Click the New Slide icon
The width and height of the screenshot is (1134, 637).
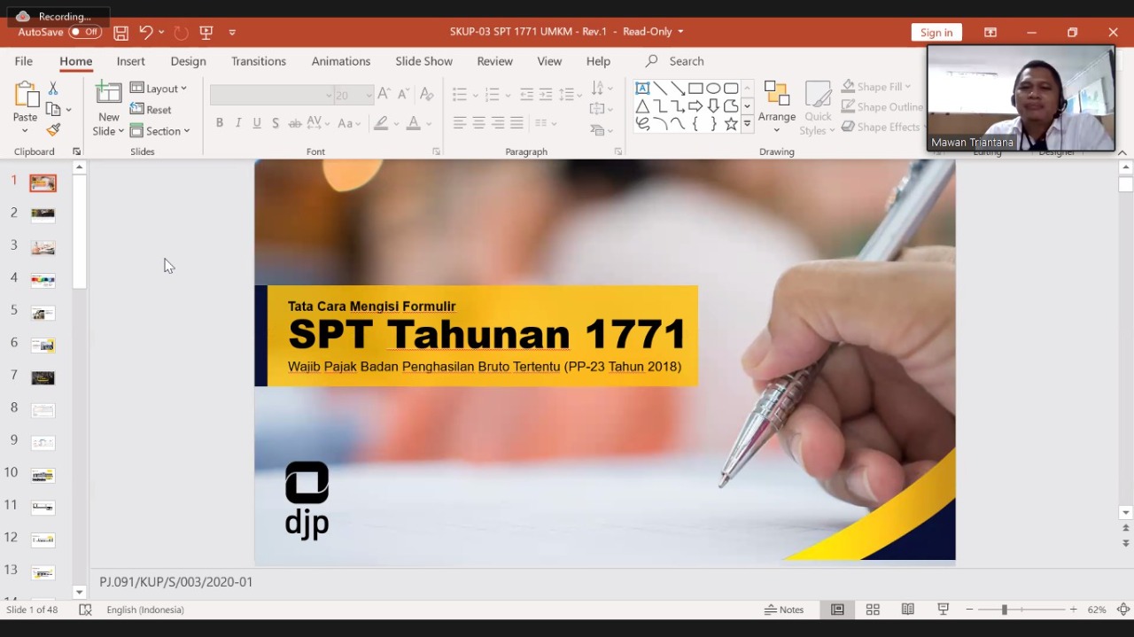click(109, 95)
